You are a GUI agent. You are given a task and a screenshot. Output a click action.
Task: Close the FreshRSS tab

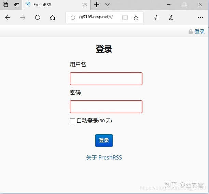(x=85, y=5)
